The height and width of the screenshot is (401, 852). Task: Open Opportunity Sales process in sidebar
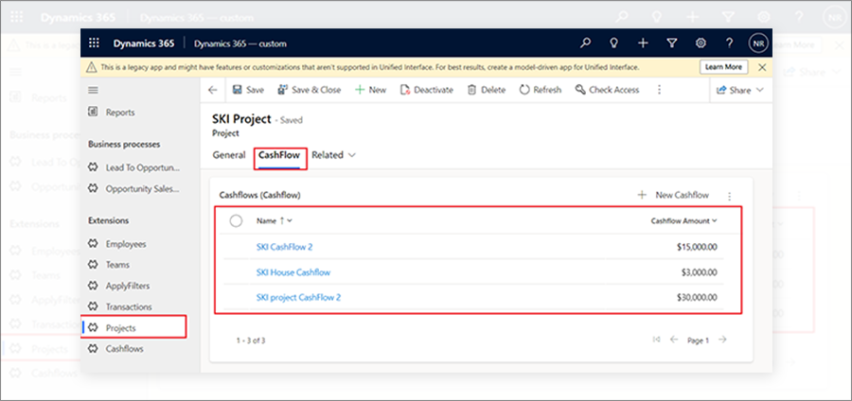point(134,189)
